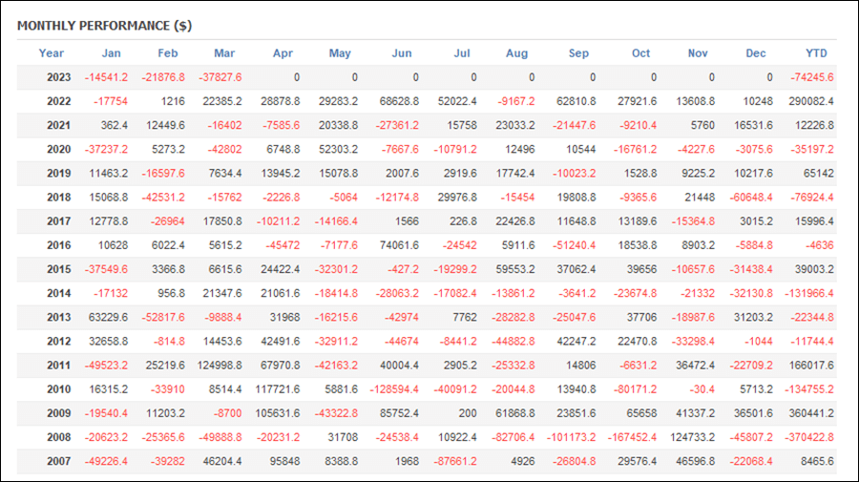Image resolution: width=859 pixels, height=482 pixels.
Task: Click the 2022 YTD value 290082.4
Action: pos(810,101)
